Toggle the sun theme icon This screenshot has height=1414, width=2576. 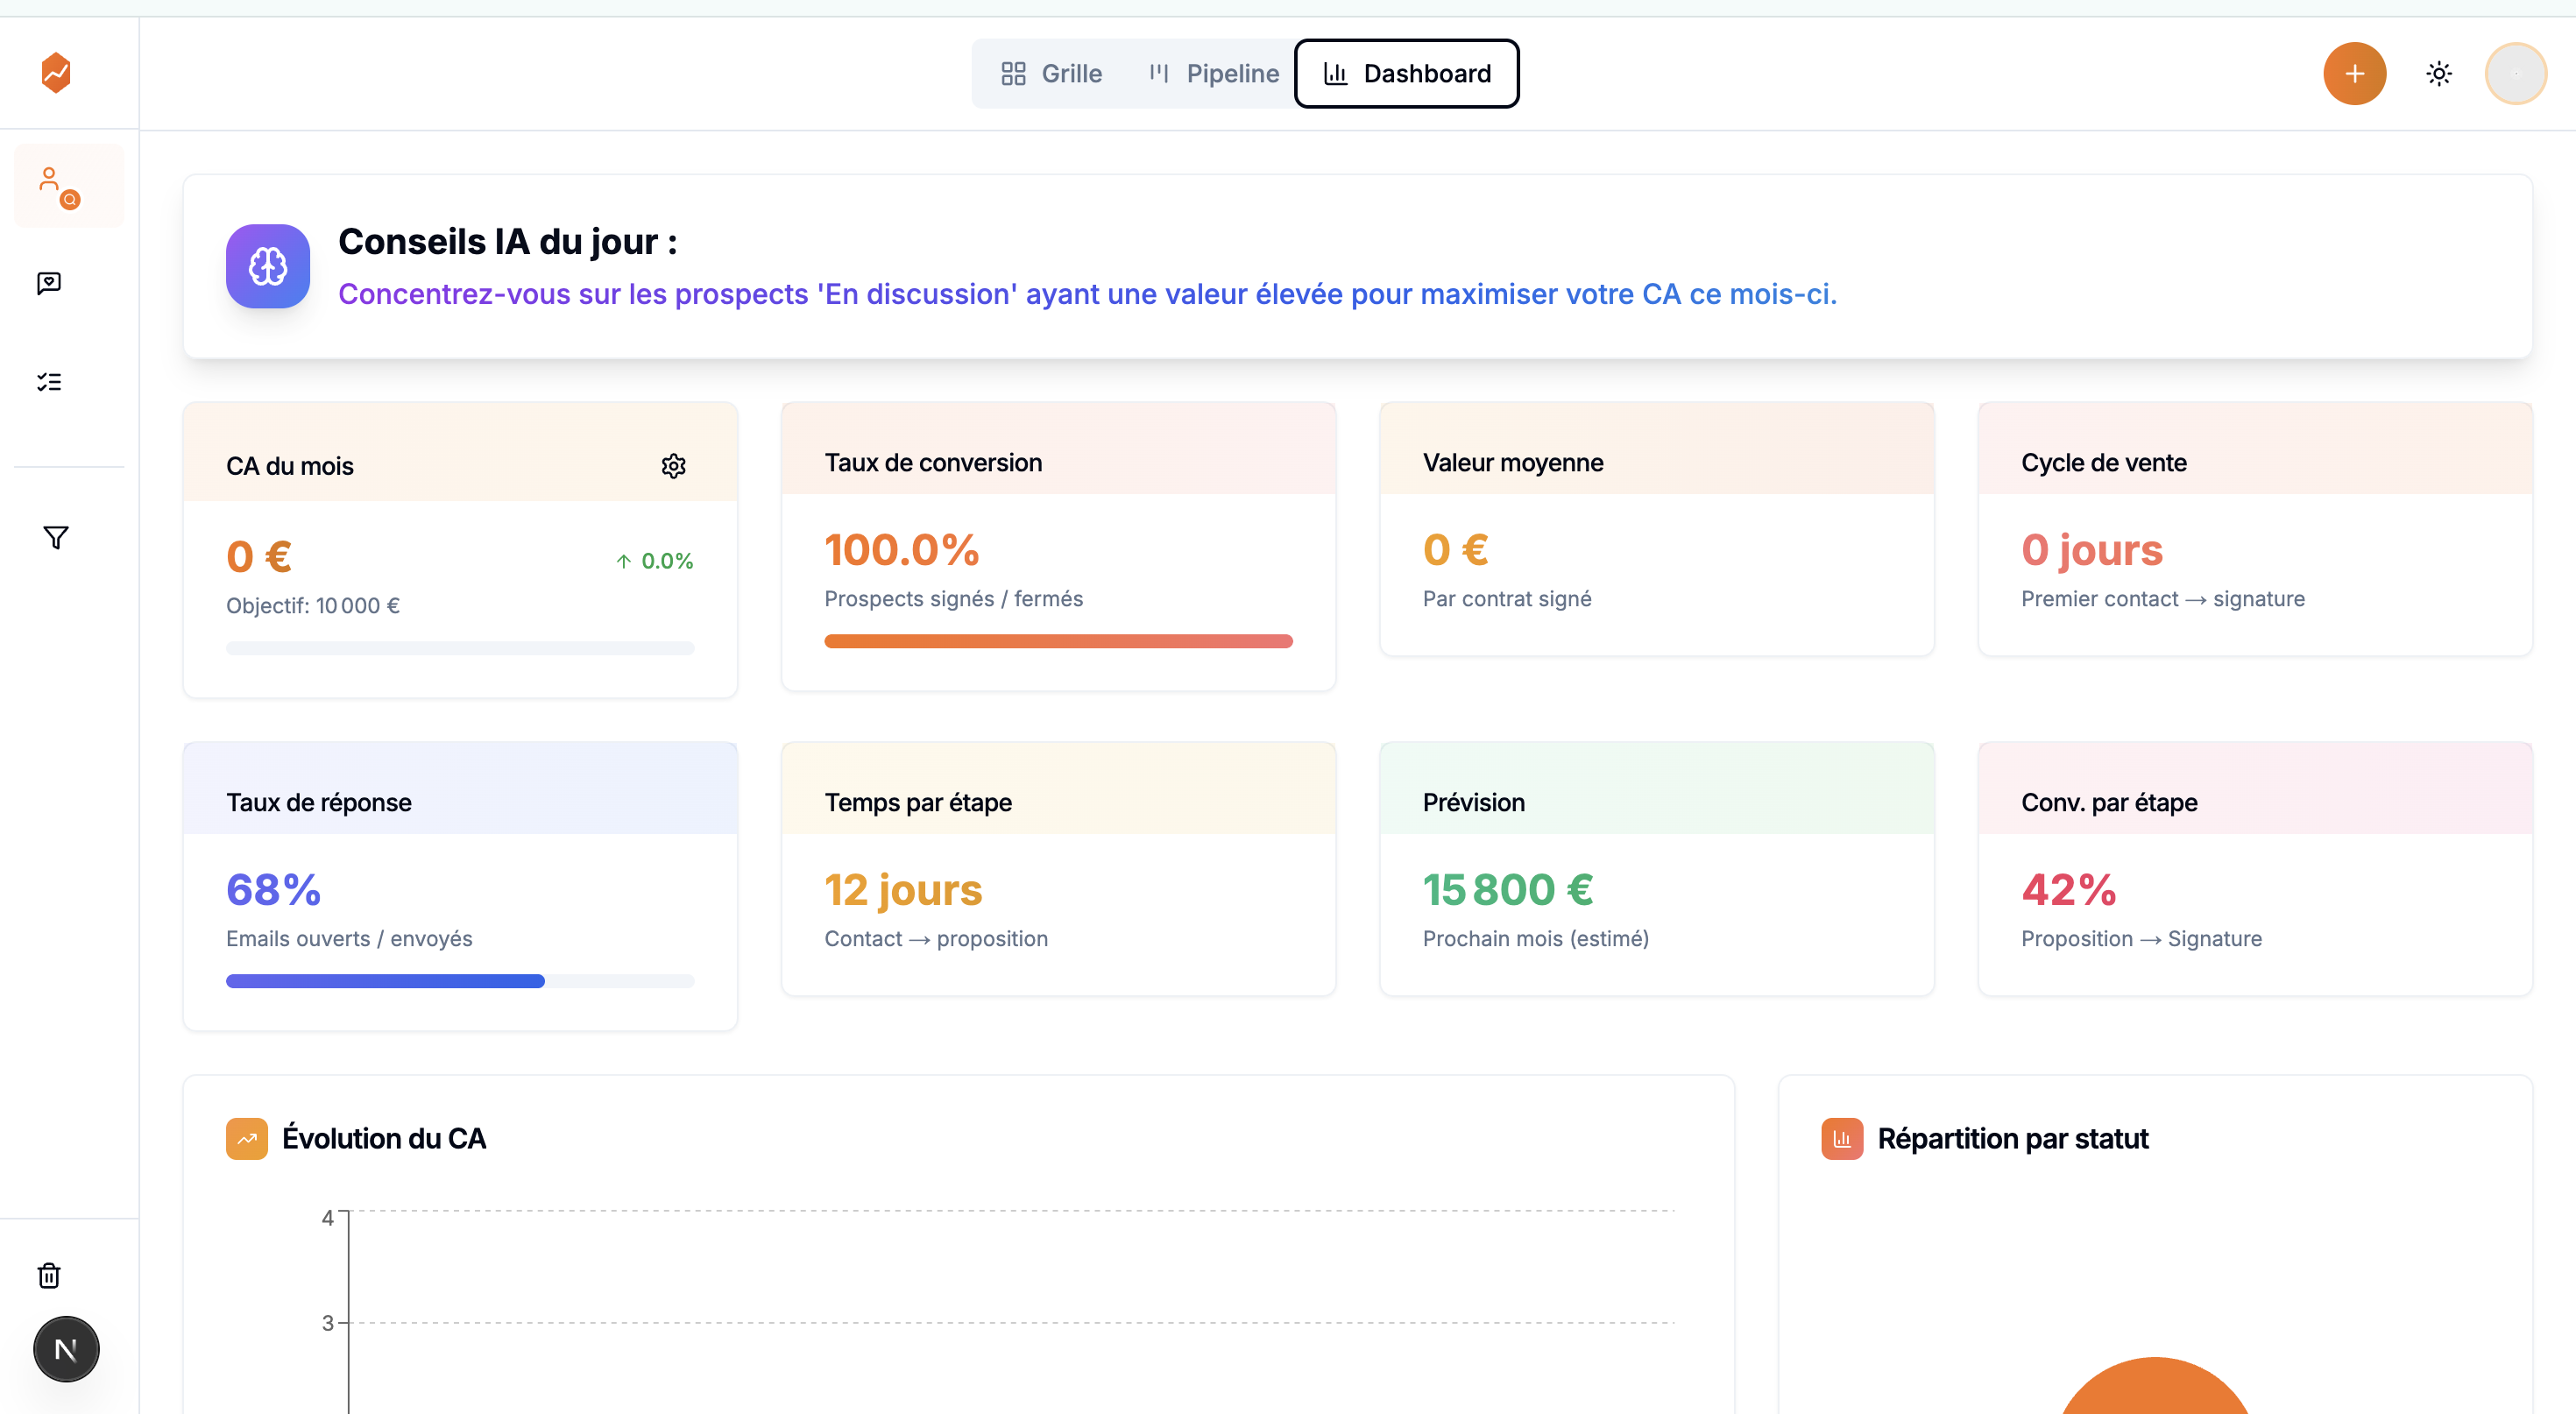pyautogui.click(x=2439, y=73)
